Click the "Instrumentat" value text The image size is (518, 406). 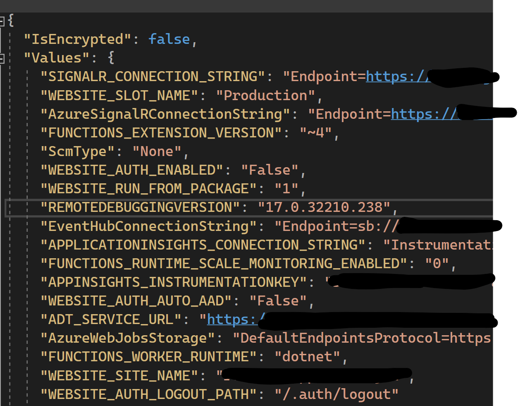[438, 245]
